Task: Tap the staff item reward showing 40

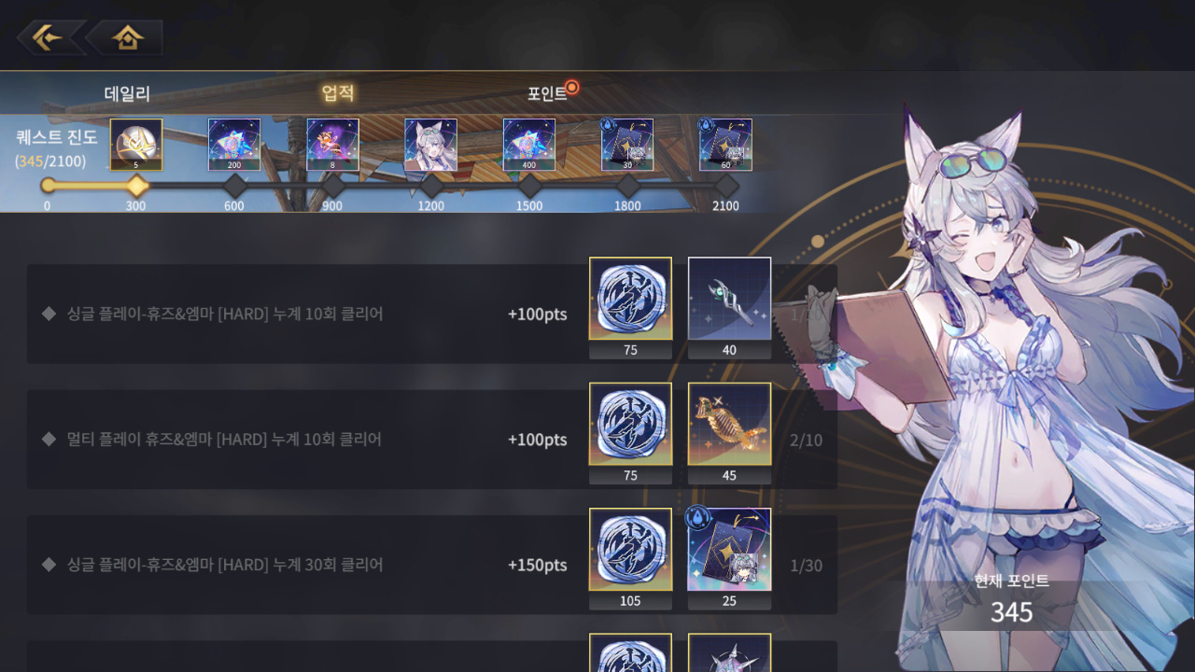Action: point(729,308)
